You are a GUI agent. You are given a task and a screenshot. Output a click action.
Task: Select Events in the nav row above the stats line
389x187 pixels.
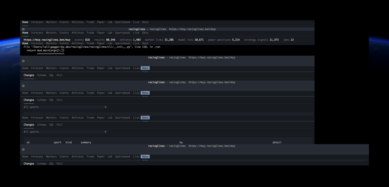click(x=64, y=33)
